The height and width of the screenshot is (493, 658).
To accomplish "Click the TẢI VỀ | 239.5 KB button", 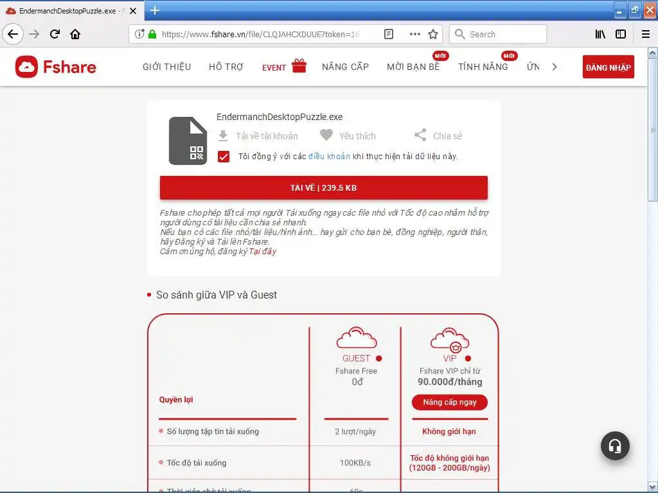I will click(x=324, y=188).
